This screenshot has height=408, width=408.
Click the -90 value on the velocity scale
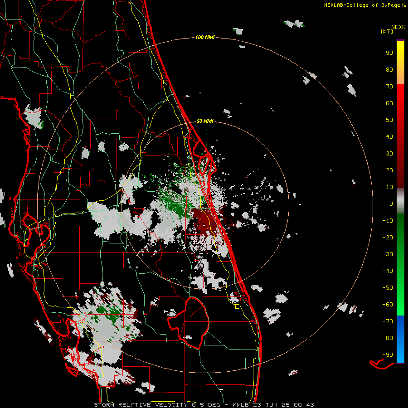[388, 355]
